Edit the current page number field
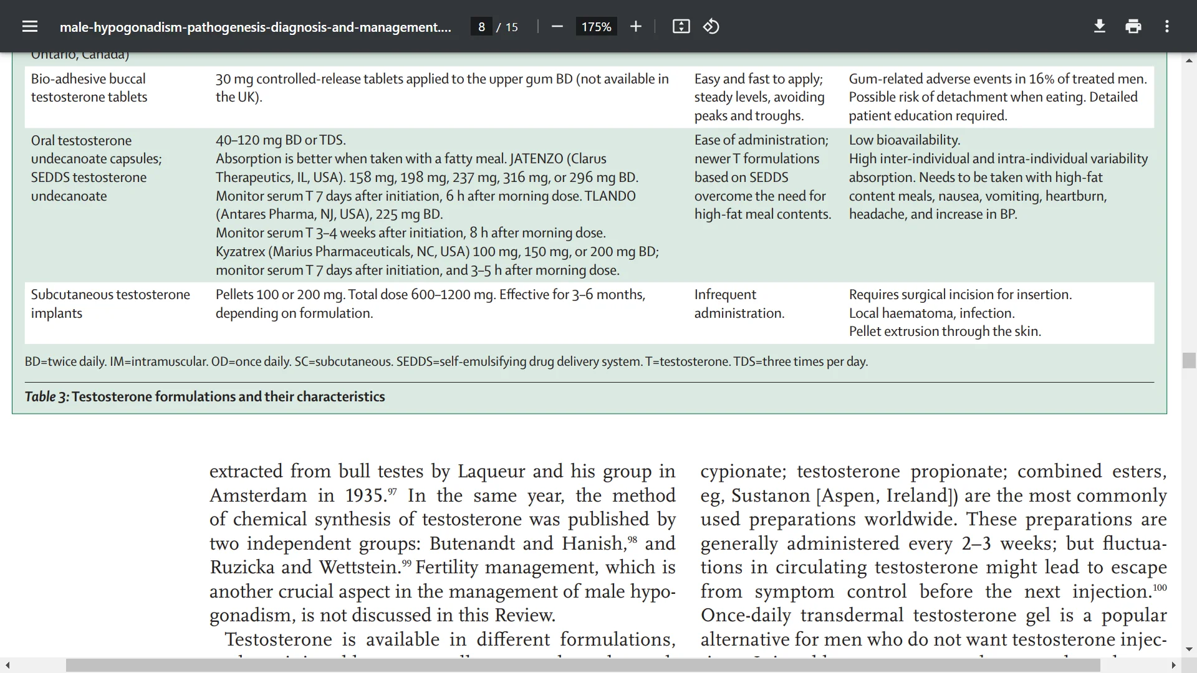The height and width of the screenshot is (673, 1197). 481,27
